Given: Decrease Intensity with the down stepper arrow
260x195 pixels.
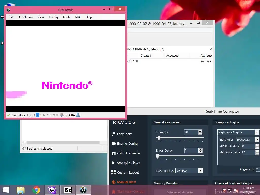Looking at the screenshot, I should point(200,133).
